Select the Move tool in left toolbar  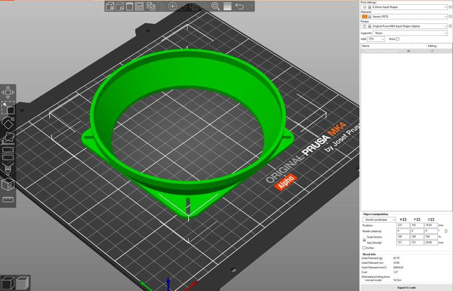[x=8, y=92]
